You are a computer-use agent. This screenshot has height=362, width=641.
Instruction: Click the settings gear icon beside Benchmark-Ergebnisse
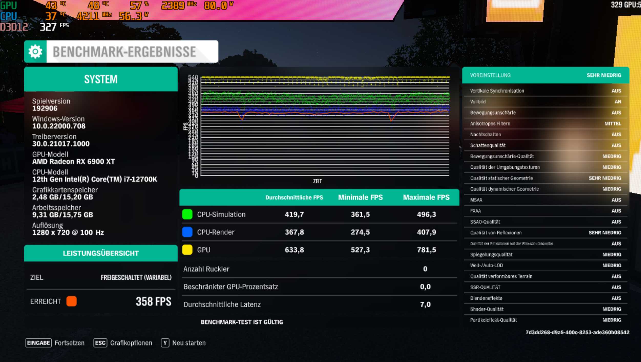tap(35, 52)
